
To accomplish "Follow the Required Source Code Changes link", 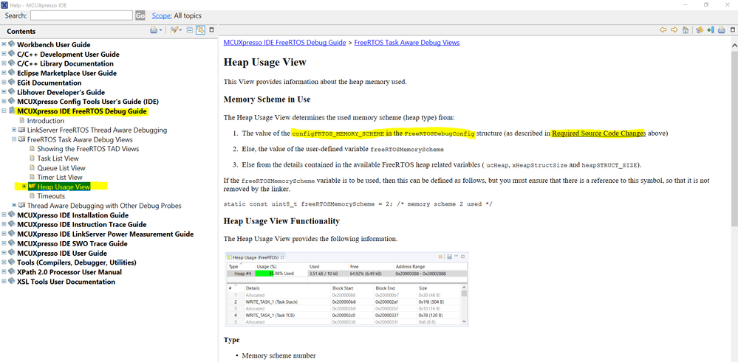I will (598, 133).
